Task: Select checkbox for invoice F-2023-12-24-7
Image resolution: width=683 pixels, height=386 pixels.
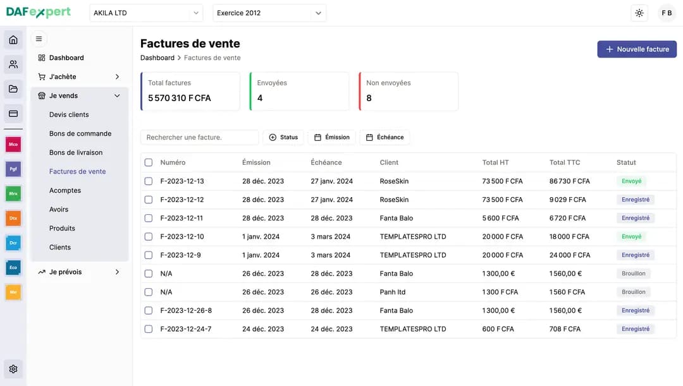Action: coord(149,329)
